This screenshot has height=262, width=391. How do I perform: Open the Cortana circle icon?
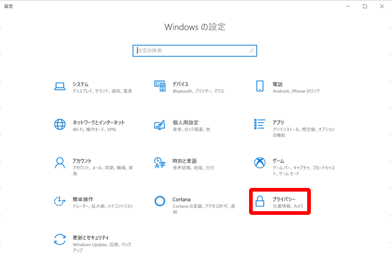(160, 201)
